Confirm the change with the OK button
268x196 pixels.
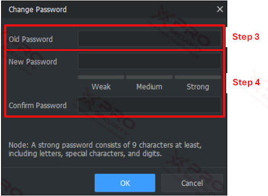tap(125, 183)
